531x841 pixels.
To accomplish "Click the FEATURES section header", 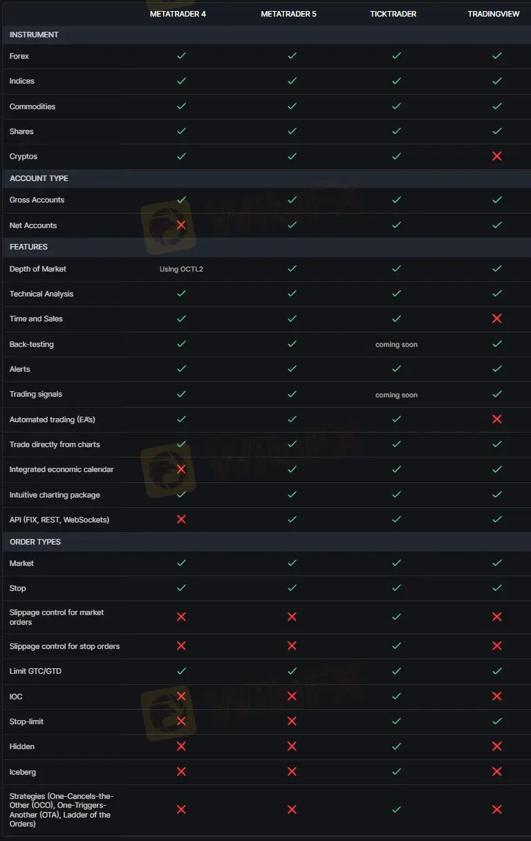I will (28, 247).
